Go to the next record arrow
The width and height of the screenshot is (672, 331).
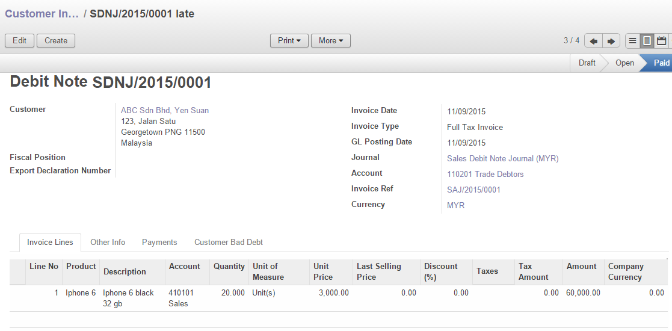tap(611, 41)
